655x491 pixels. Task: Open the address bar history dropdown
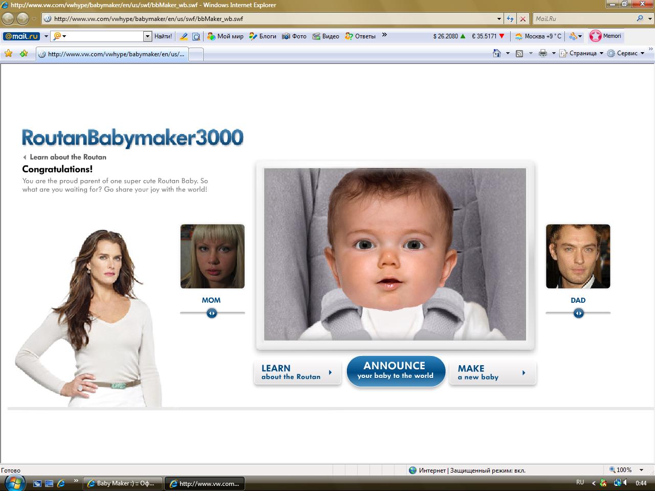pyautogui.click(x=499, y=19)
